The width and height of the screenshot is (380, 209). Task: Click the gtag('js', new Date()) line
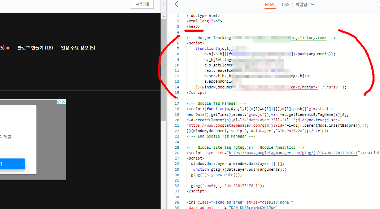(216, 175)
